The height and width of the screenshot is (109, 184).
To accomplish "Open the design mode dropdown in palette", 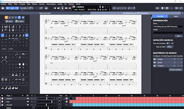I will 23,17.
